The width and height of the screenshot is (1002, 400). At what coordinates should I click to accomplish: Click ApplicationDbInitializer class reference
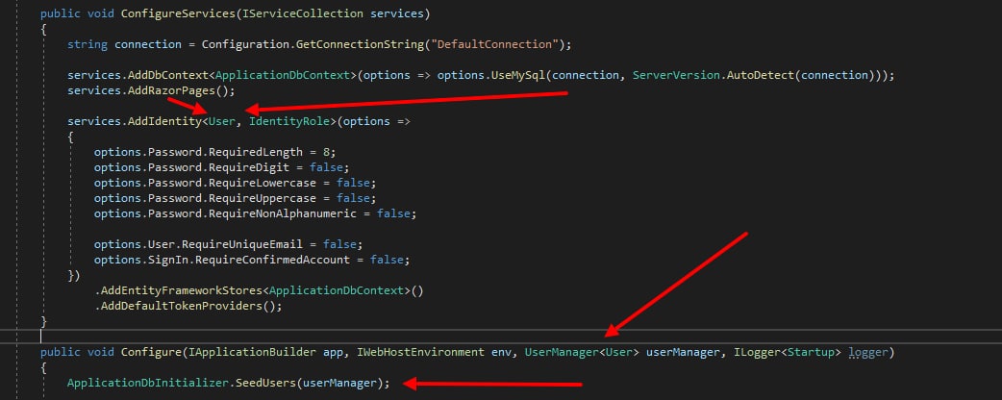pos(146,384)
